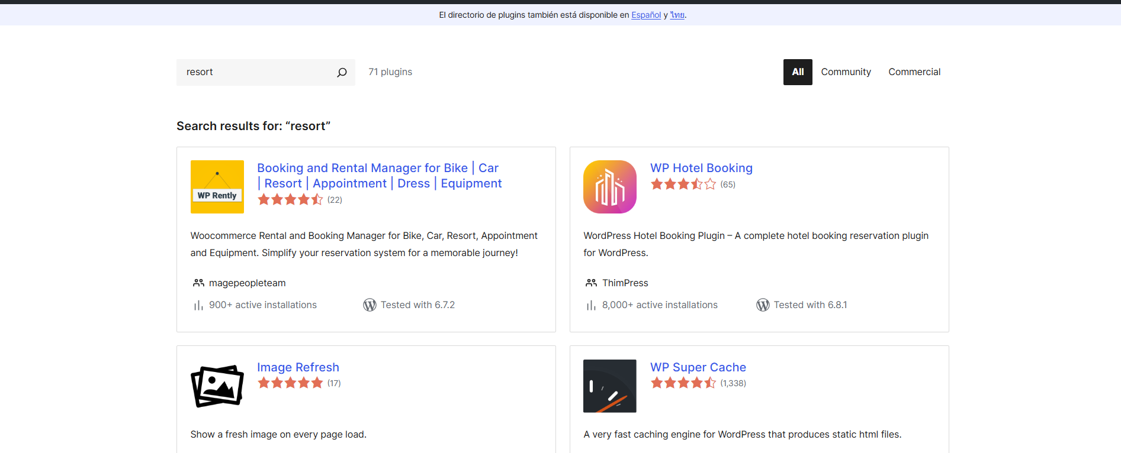The image size is (1121, 453).
Task: Click star rating of Booking and Rental Manager
Action: 290,200
